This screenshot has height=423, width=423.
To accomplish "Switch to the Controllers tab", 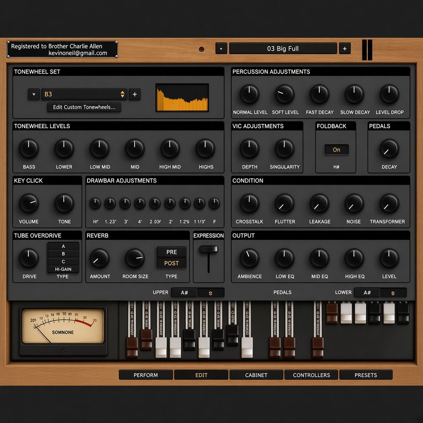I will click(311, 375).
